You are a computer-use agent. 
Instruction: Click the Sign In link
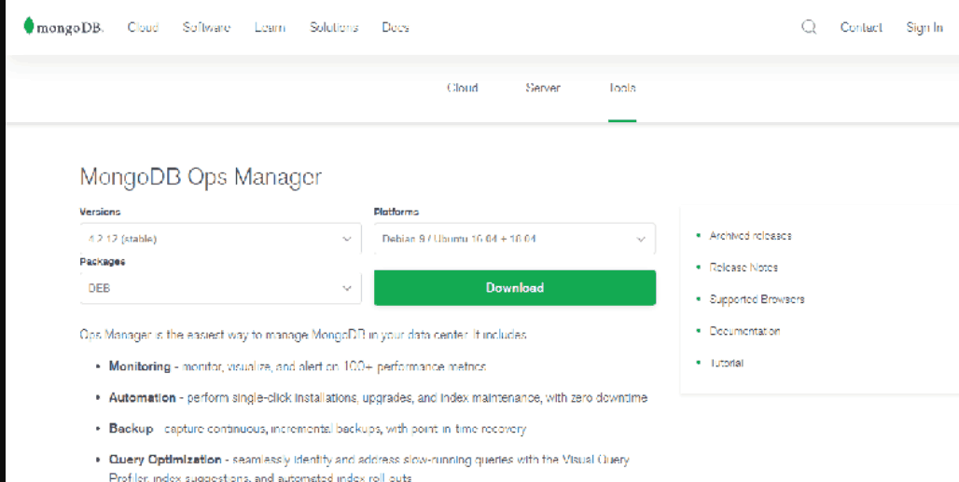click(924, 27)
